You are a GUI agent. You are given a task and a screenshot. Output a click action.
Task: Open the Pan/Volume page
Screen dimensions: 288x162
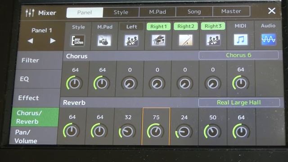click(33, 136)
